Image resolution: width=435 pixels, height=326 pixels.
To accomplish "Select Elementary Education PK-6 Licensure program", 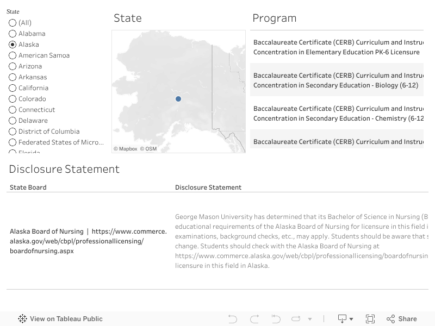I will pyautogui.click(x=336, y=47).
